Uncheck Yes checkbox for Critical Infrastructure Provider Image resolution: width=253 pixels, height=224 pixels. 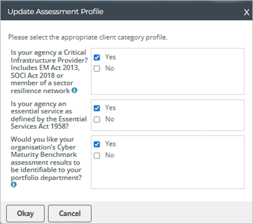(x=97, y=57)
